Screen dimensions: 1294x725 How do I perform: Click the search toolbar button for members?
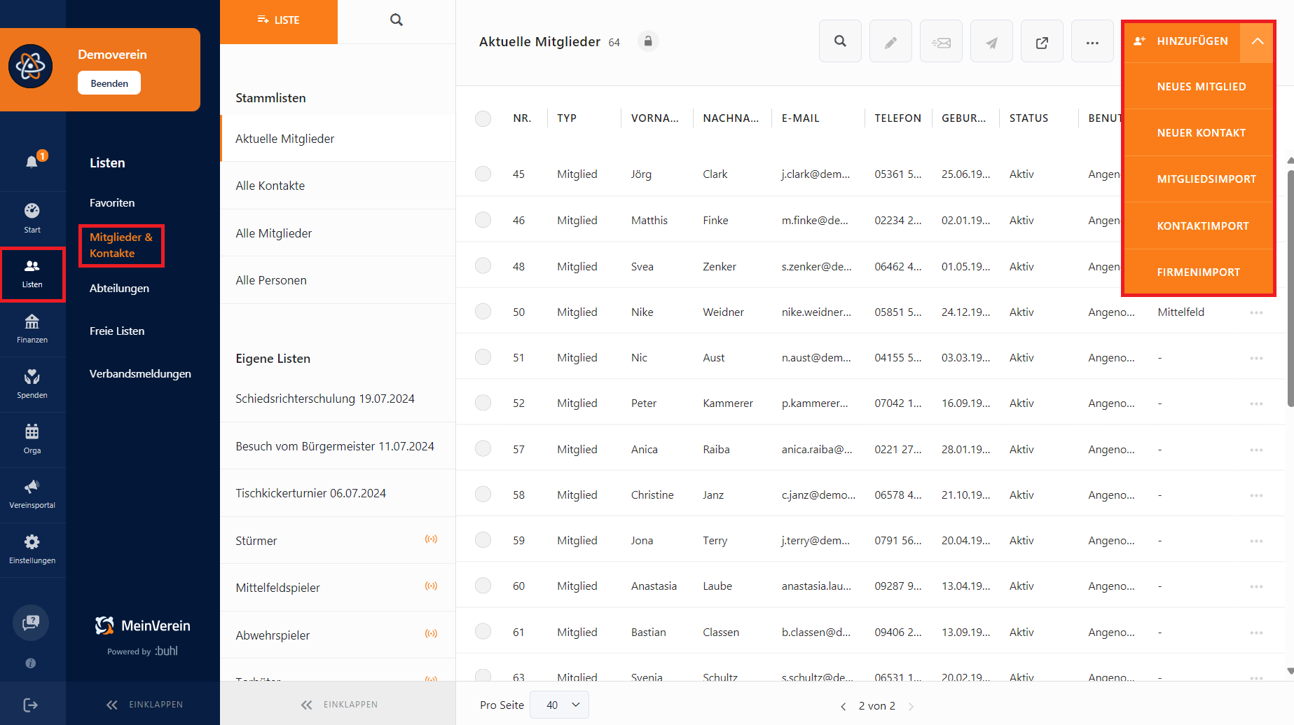840,41
